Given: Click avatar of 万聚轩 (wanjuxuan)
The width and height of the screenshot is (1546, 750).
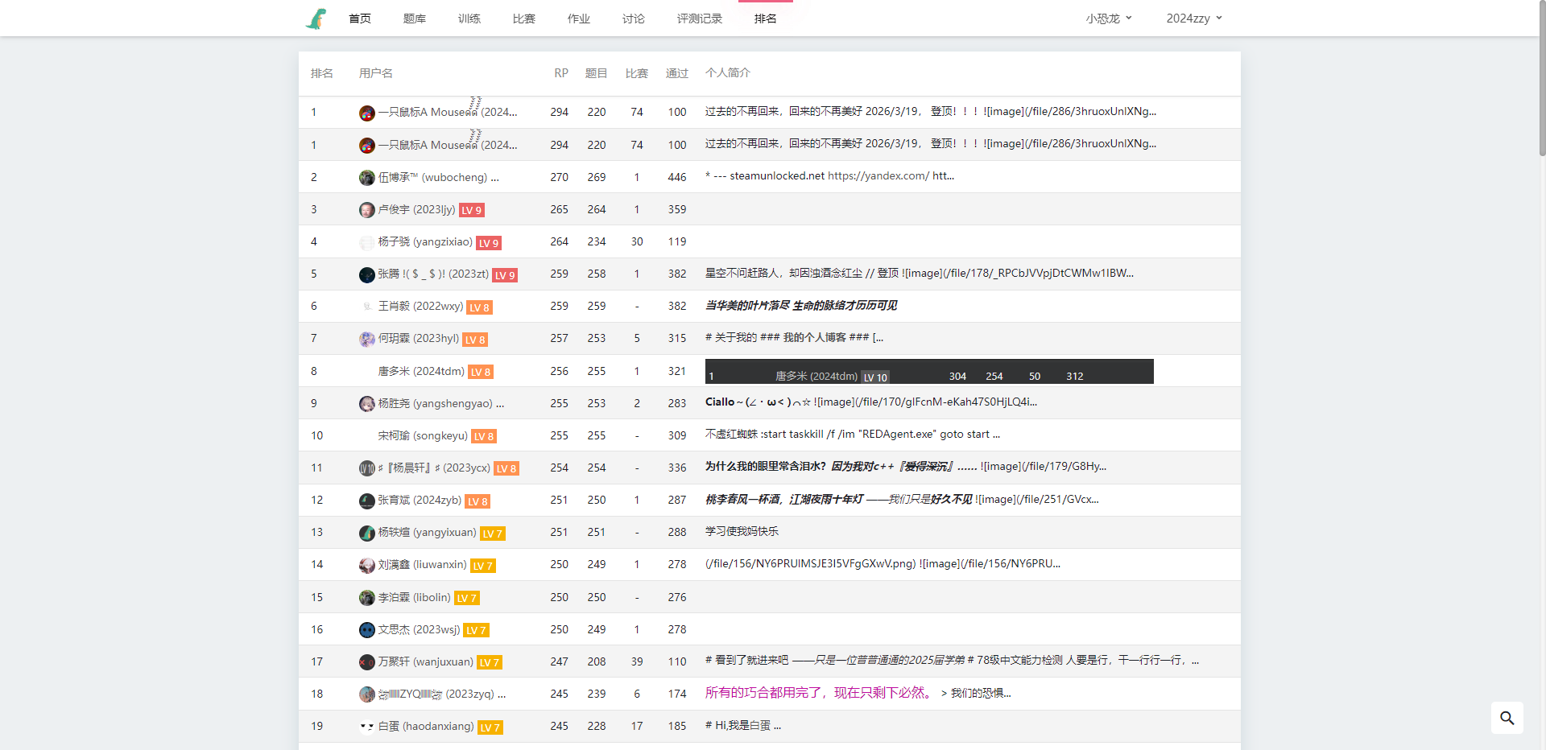Looking at the screenshot, I should [366, 662].
